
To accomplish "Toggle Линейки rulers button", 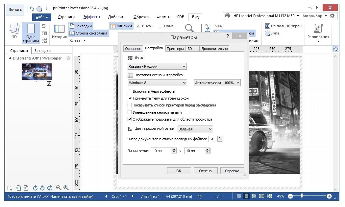I will [121, 26].
